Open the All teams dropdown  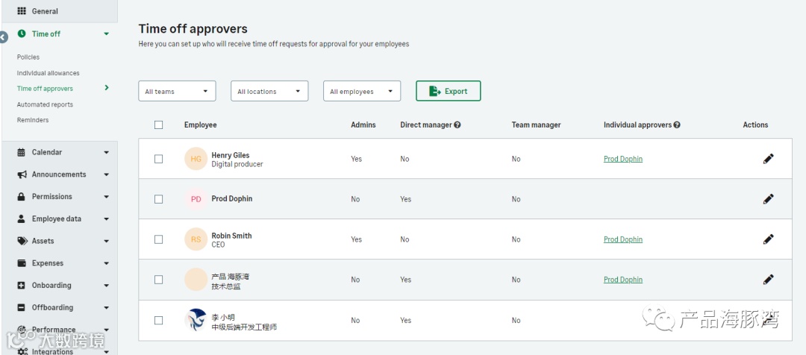pyautogui.click(x=177, y=91)
